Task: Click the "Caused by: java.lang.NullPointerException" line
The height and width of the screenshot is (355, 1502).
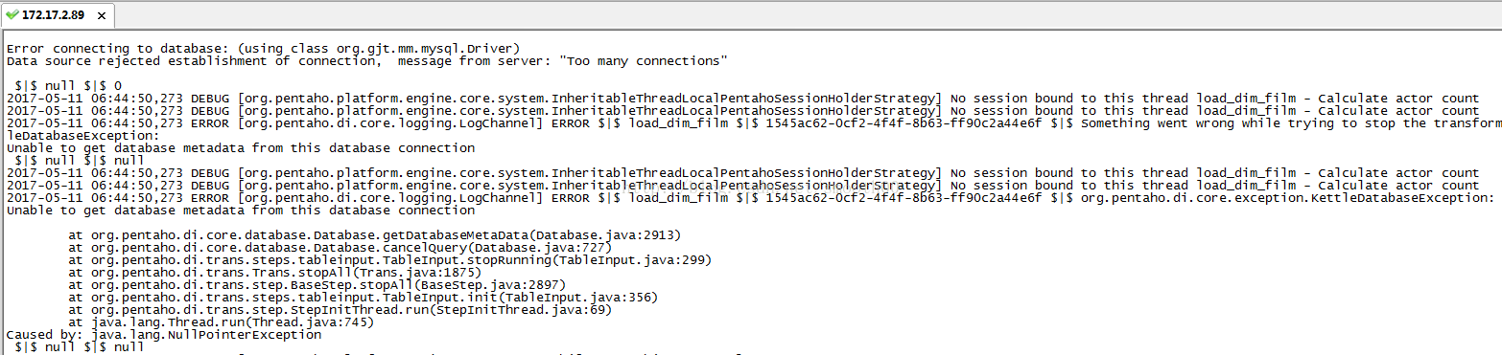Action: [x=164, y=334]
